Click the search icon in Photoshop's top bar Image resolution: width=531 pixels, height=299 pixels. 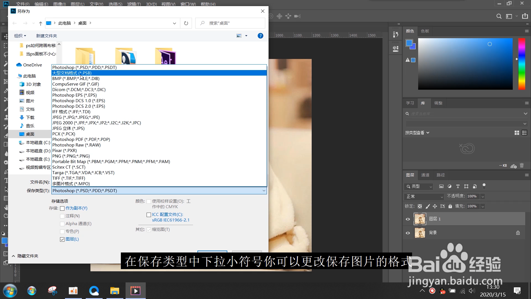[x=499, y=16]
